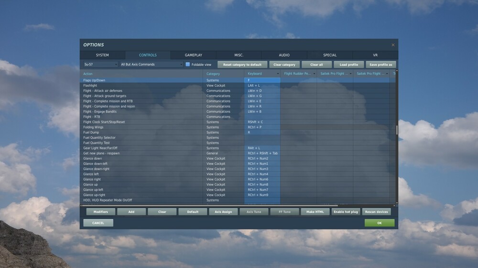Switch to the CONTROLS tab
The image size is (478, 268).
(x=148, y=55)
